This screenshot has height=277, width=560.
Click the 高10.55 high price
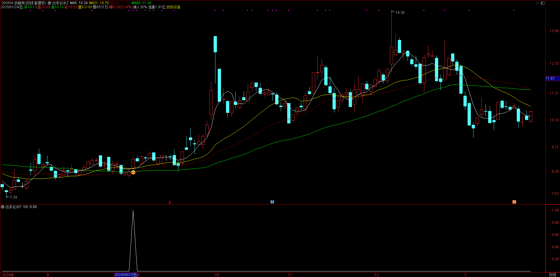tap(44, 7)
